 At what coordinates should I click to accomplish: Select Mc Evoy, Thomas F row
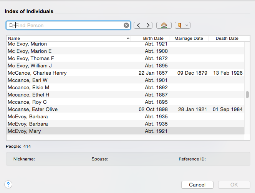[x=31, y=58]
